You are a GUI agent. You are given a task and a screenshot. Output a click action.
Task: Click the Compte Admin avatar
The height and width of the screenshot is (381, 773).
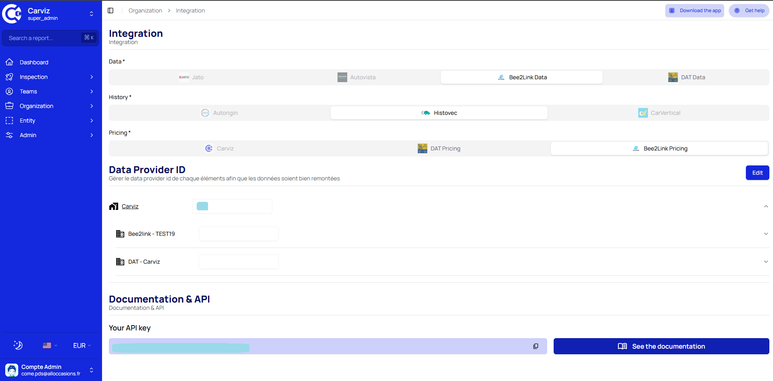point(12,370)
